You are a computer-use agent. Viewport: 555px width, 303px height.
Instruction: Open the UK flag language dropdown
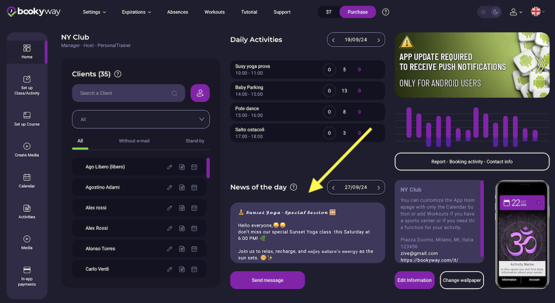point(538,12)
